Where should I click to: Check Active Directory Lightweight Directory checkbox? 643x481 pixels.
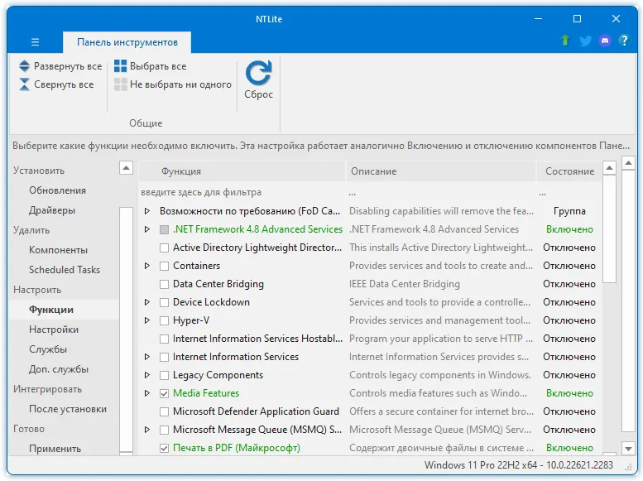click(164, 248)
